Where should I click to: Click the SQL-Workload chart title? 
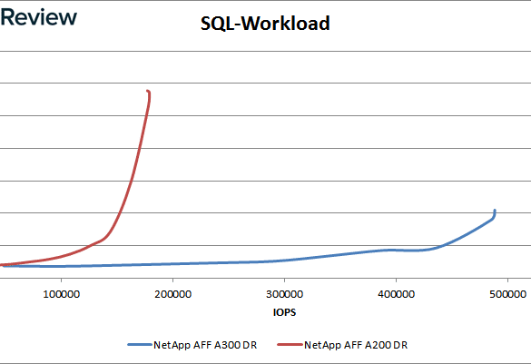265,24
